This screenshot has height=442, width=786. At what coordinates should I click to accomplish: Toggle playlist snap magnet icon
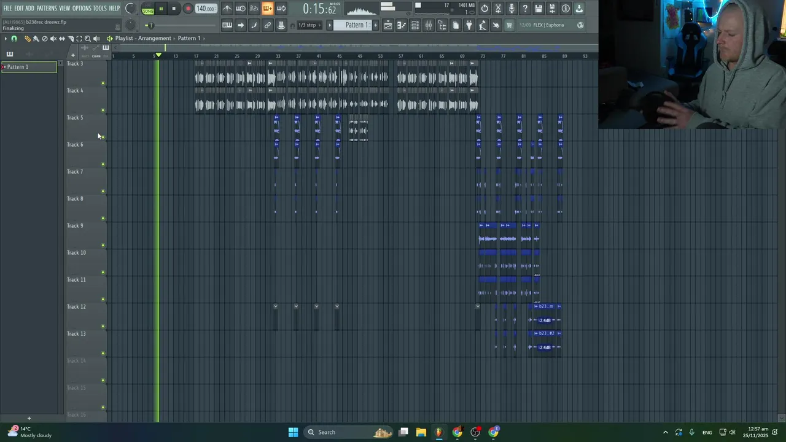click(14, 38)
